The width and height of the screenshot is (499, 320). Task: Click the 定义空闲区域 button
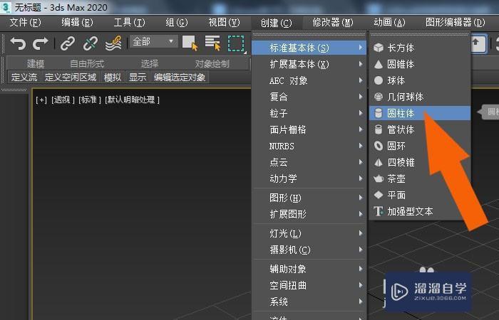pos(71,77)
